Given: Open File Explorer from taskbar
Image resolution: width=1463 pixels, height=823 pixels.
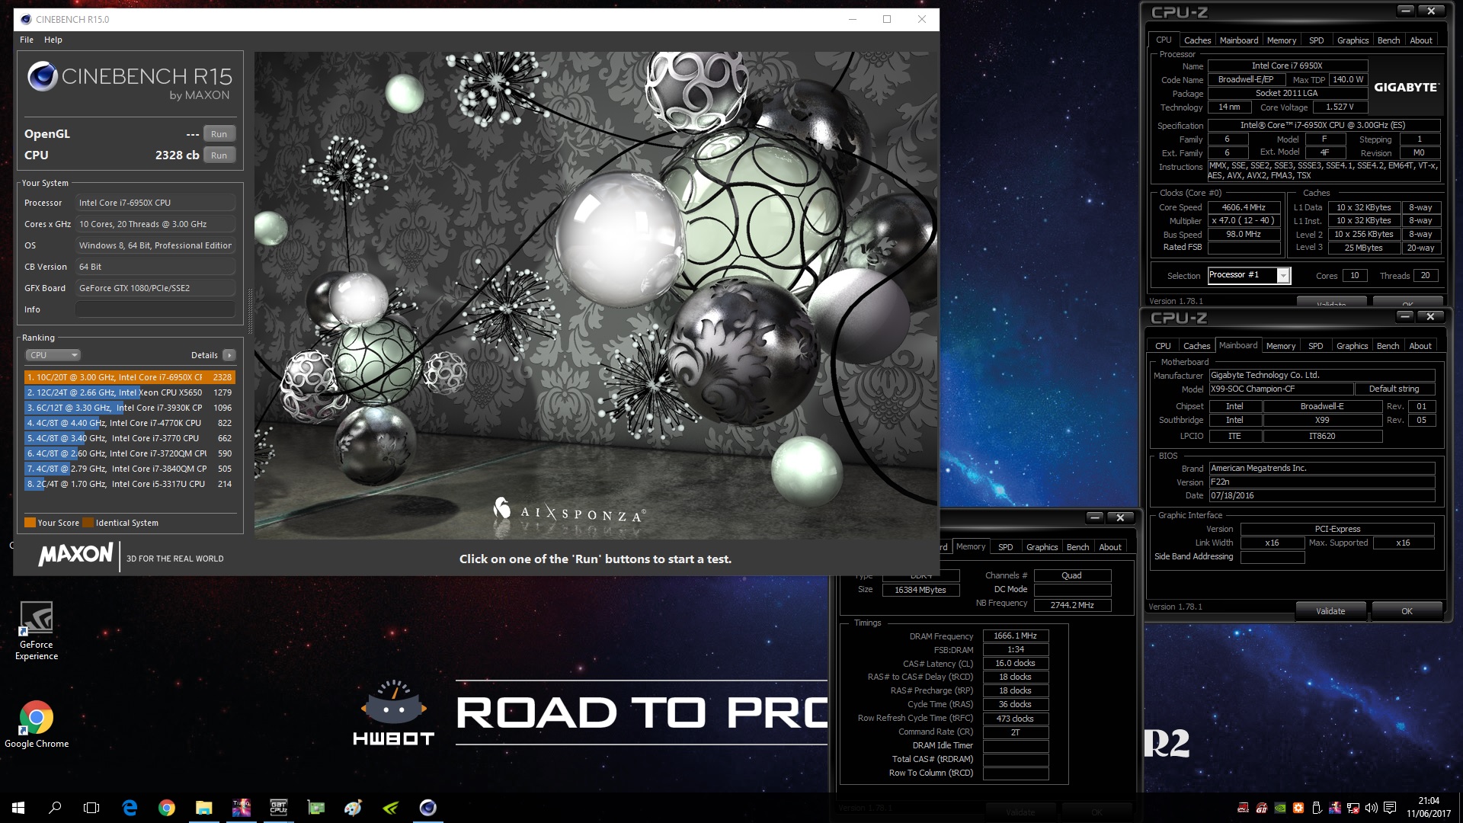Looking at the screenshot, I should [x=203, y=808].
